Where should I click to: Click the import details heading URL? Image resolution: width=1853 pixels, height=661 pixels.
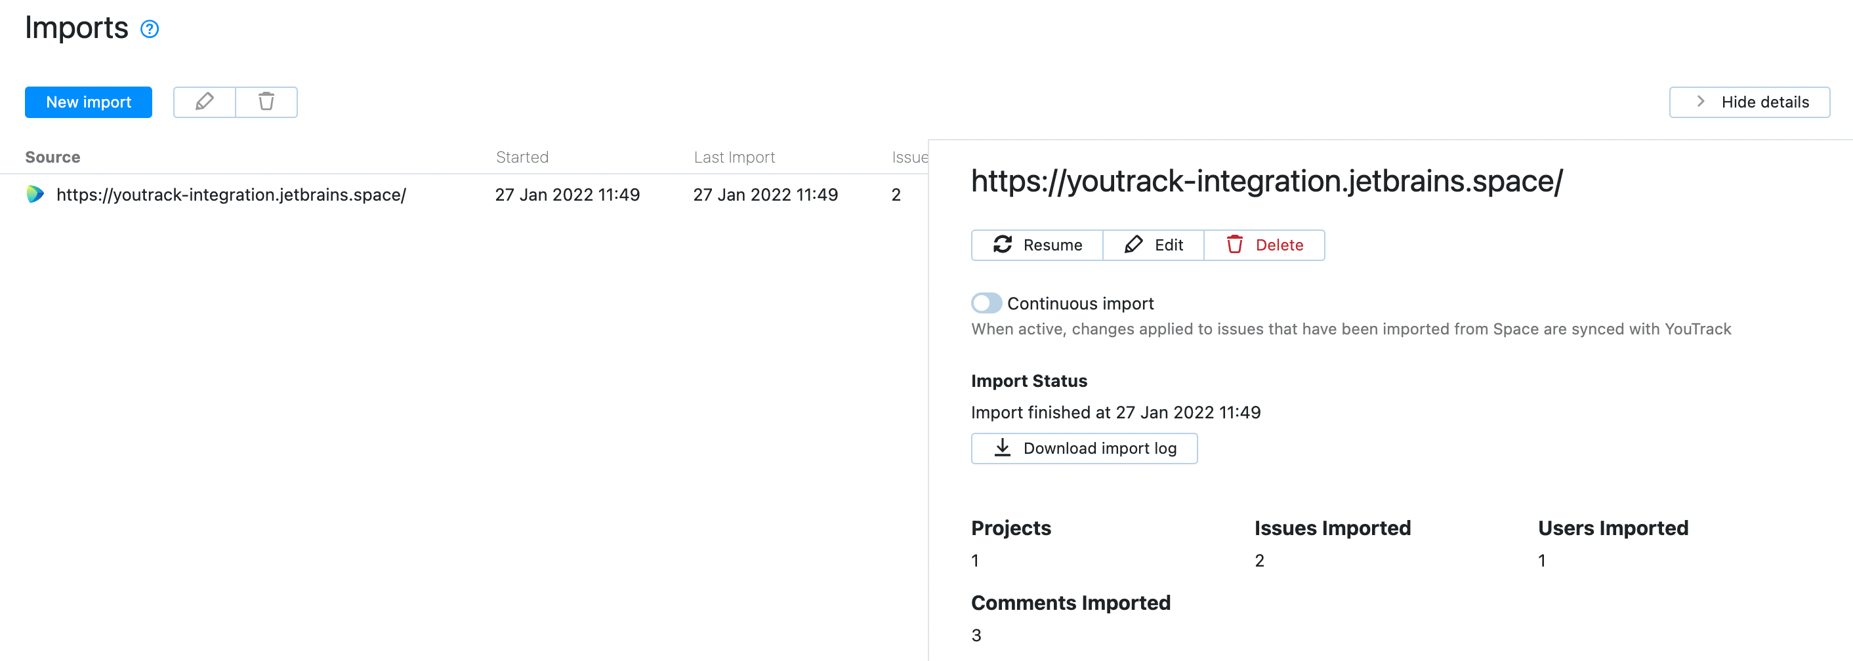coord(1267,182)
